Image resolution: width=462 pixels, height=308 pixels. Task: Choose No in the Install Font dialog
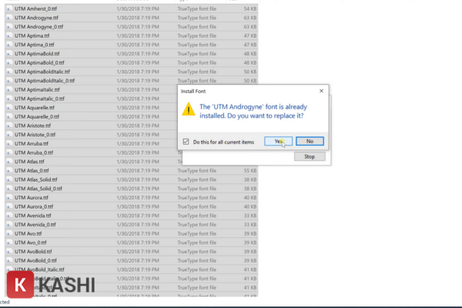(x=309, y=142)
